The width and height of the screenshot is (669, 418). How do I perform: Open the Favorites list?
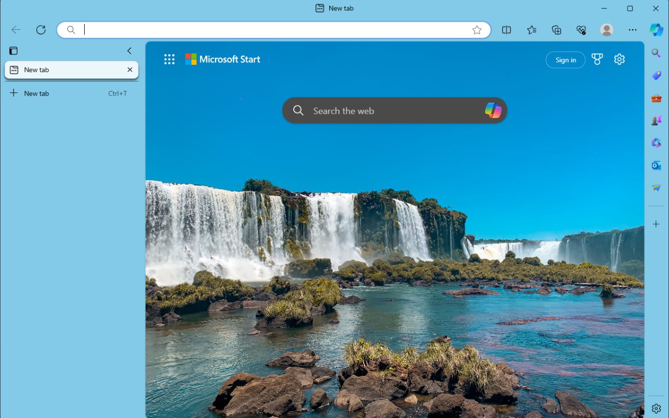pos(532,30)
